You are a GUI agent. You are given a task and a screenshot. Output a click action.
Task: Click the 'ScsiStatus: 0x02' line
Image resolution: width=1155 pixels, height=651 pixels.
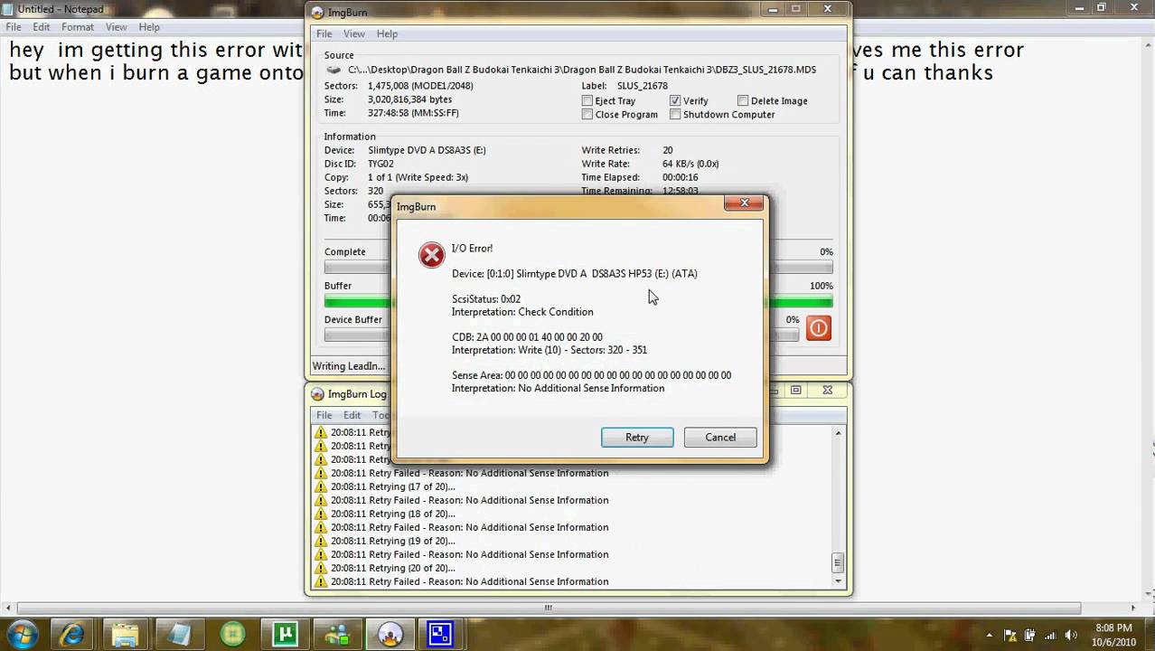486,299
